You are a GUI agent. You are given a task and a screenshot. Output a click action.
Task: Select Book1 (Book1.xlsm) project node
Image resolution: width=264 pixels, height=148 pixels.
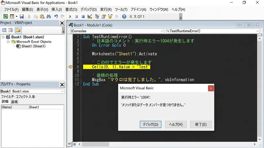click(28, 37)
